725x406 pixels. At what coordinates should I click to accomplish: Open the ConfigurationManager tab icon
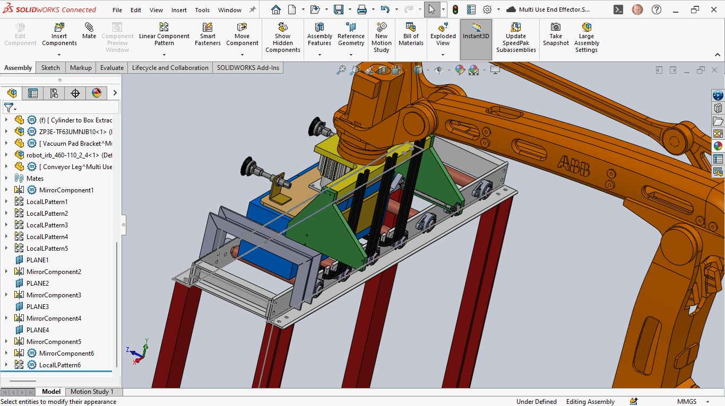point(54,93)
